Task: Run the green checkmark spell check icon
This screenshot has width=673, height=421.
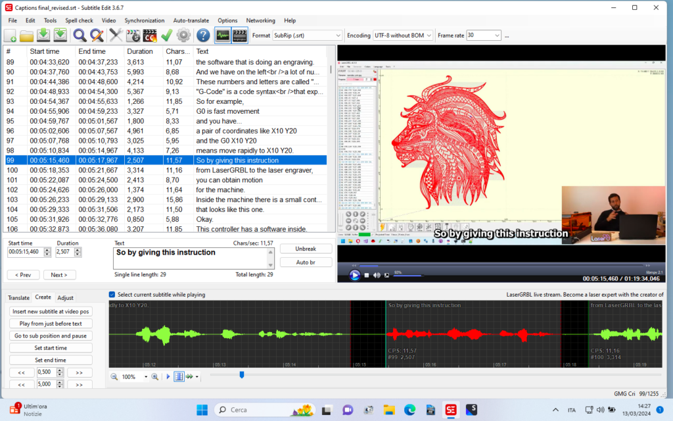Action: point(166,35)
